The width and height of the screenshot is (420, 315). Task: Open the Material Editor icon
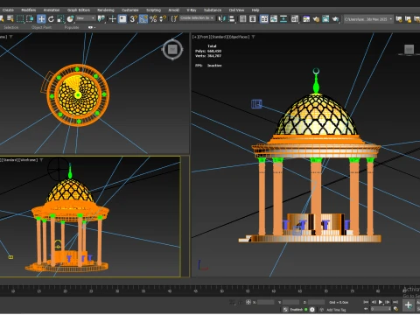(295, 19)
